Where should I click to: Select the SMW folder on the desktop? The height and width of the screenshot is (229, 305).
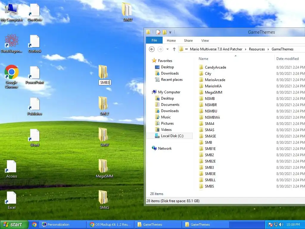[x=104, y=137]
